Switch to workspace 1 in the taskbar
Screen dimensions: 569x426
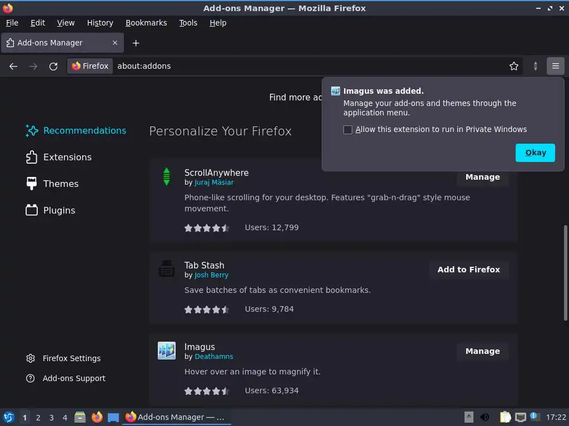coord(24,418)
